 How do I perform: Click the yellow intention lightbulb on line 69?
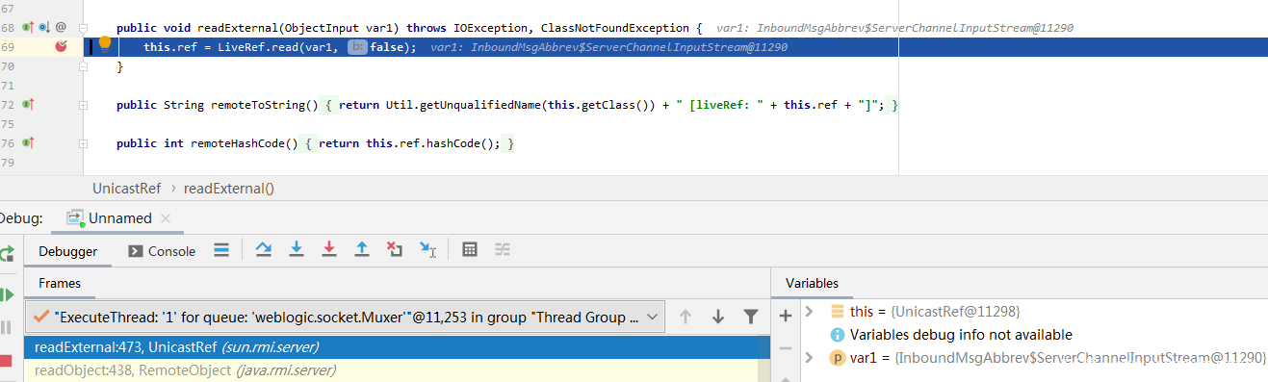pos(105,43)
